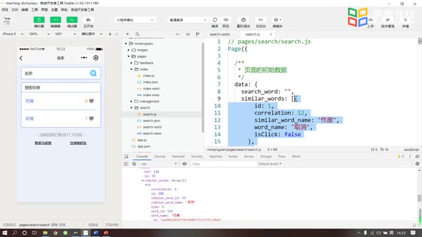Close the search.js editor tab
Viewport: 422px width, 237px height.
click(x=271, y=34)
